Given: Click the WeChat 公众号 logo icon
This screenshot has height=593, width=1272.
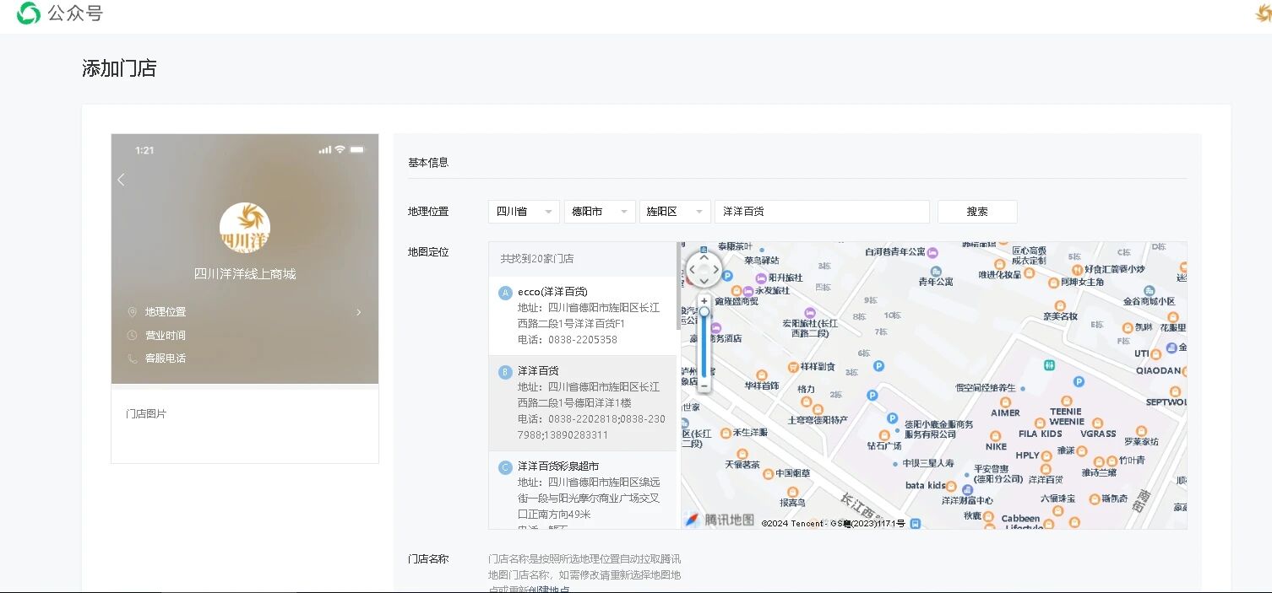Looking at the screenshot, I should pyautogui.click(x=29, y=13).
